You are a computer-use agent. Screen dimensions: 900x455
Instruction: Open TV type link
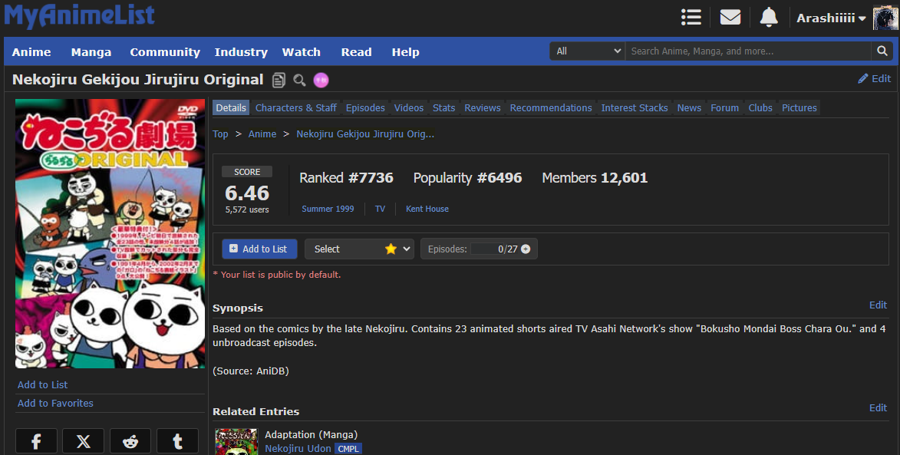coord(380,209)
